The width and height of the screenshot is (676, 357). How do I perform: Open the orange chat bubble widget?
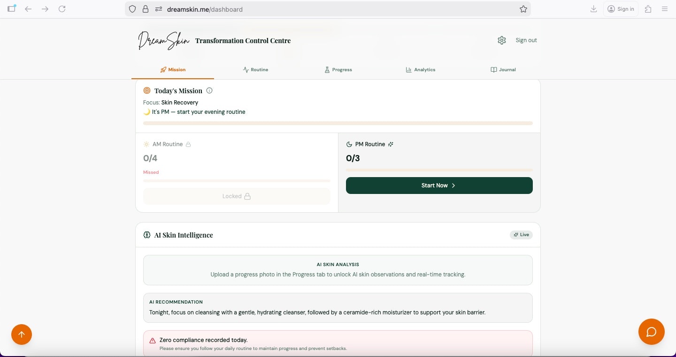pos(651,332)
